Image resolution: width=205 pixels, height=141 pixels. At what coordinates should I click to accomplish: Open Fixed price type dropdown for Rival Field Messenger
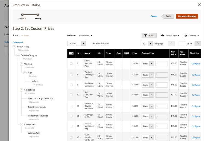148,85
